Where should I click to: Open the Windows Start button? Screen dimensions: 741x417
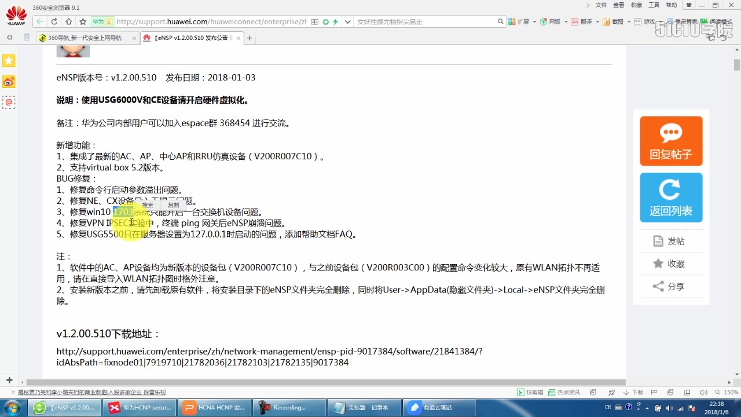click(12, 407)
